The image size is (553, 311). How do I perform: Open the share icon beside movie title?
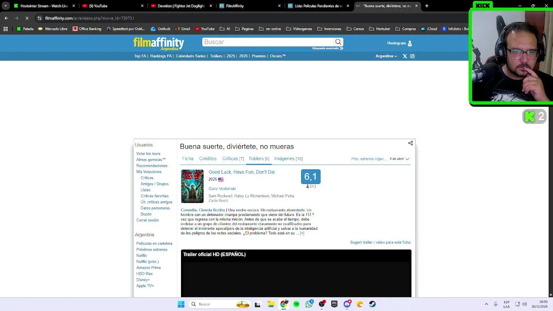coord(410,143)
